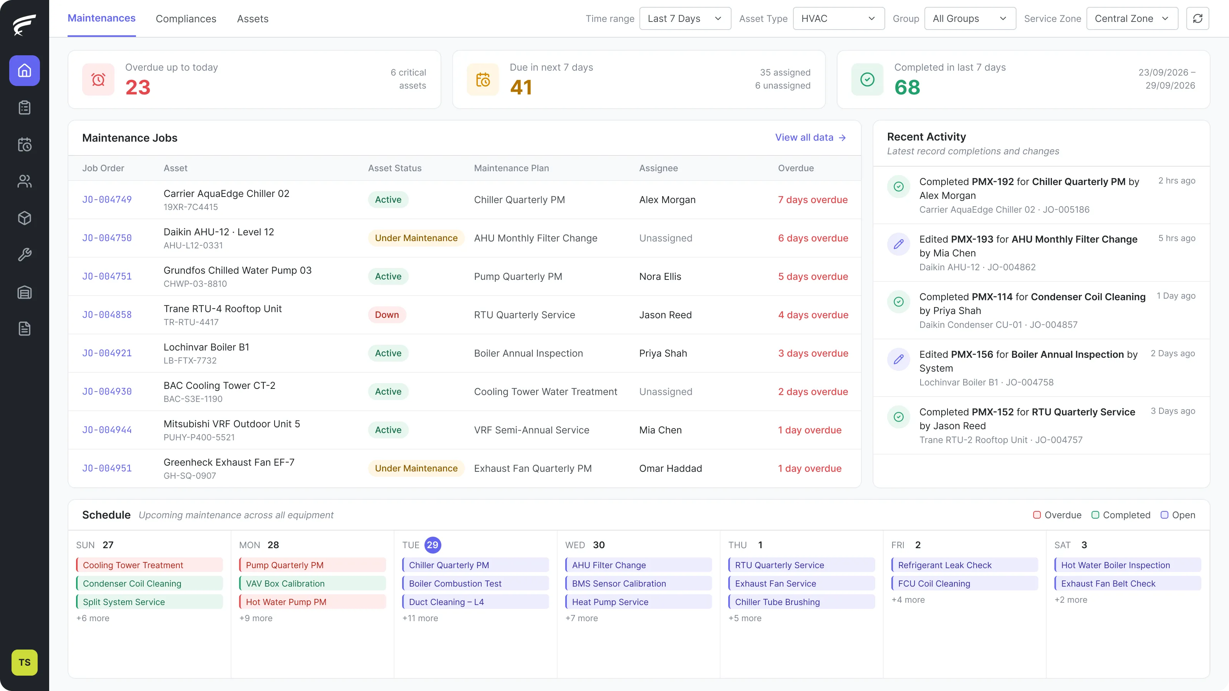This screenshot has width=1229, height=691.
Task: Click the refresh icon button
Action: [1198, 18]
